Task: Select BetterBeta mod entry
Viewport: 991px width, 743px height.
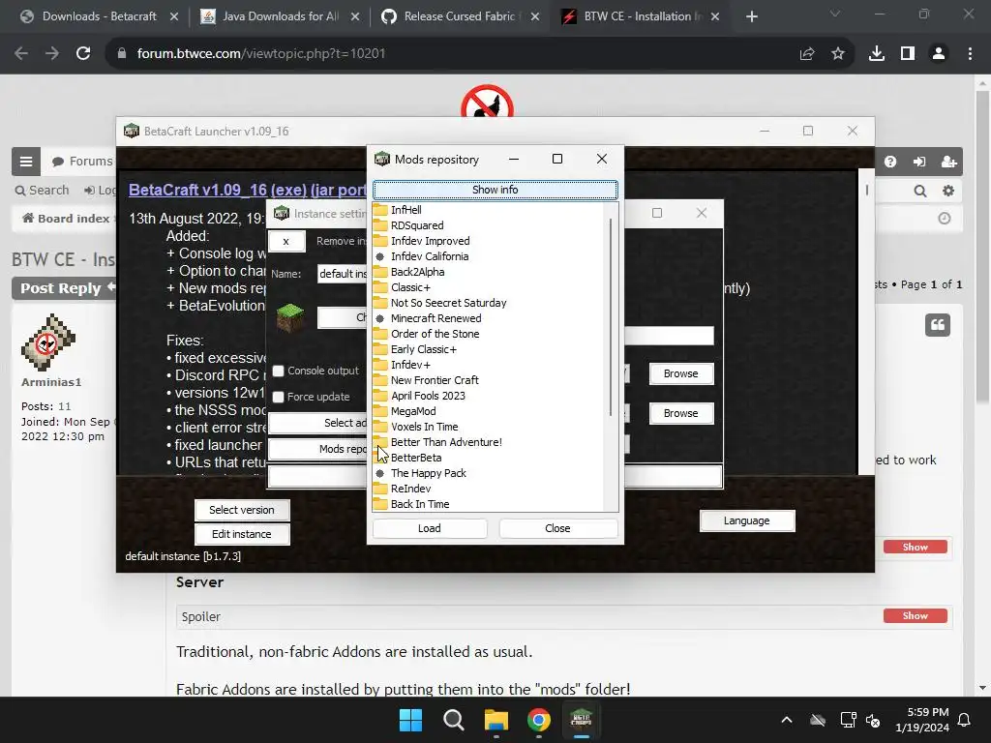Action: [416, 458]
